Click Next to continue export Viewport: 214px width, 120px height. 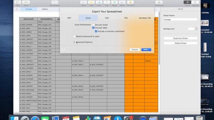tap(146, 50)
